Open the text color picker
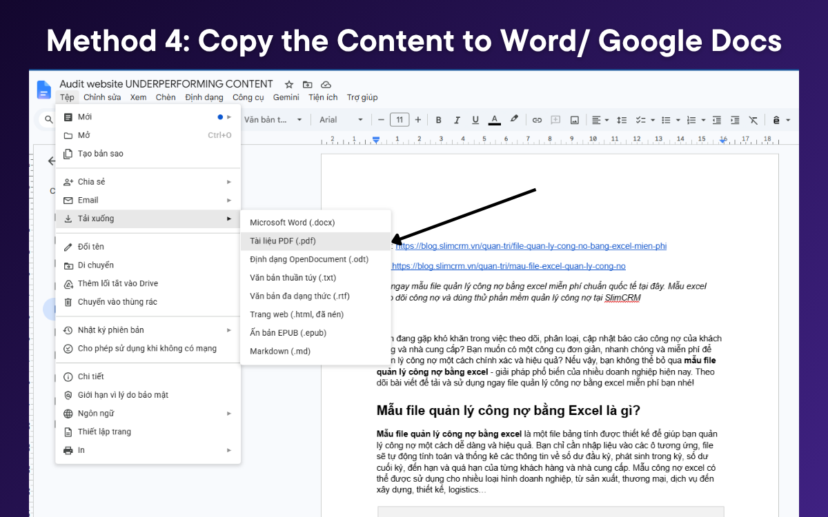 (494, 120)
